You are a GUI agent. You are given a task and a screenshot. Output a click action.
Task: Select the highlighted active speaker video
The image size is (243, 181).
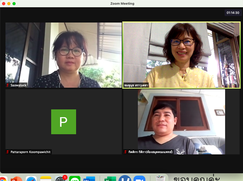tap(181, 54)
